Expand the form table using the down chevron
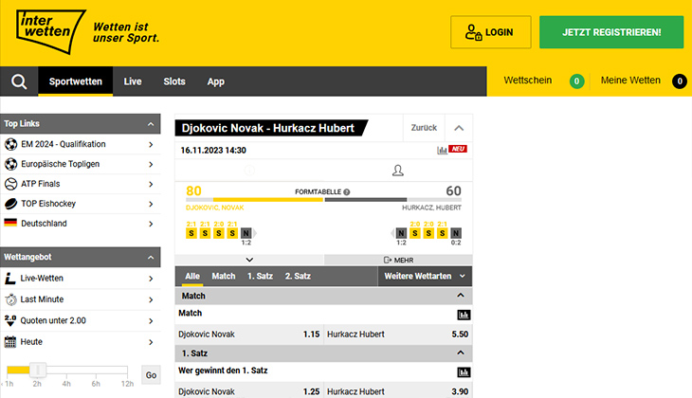This screenshot has height=398, width=692. coord(249,260)
